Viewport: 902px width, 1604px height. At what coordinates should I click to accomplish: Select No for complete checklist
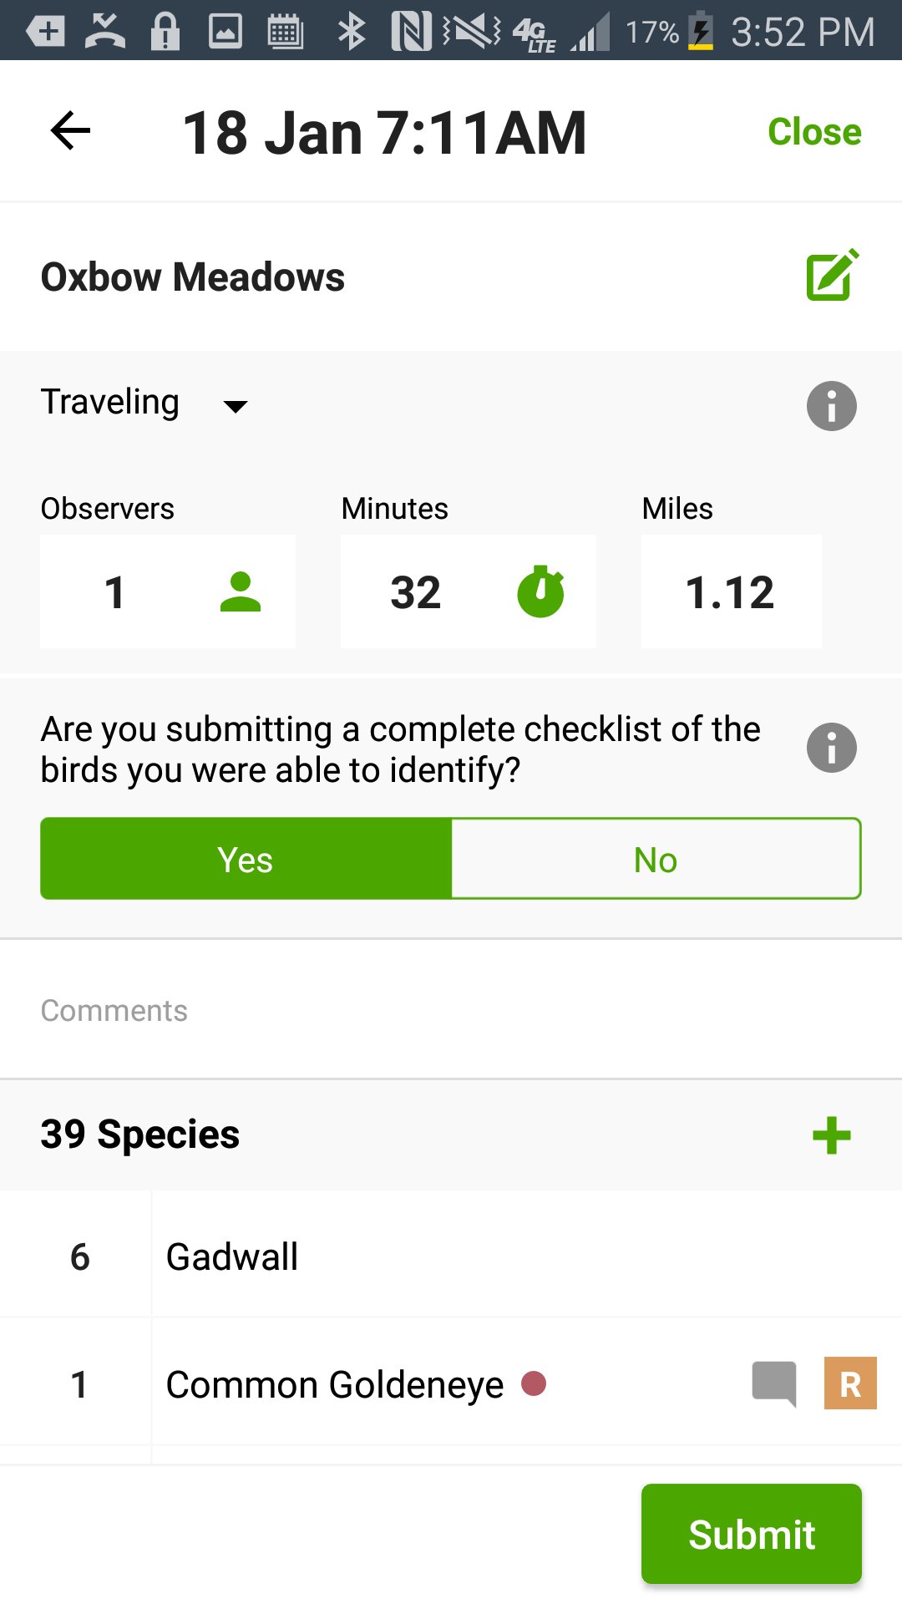click(x=656, y=858)
